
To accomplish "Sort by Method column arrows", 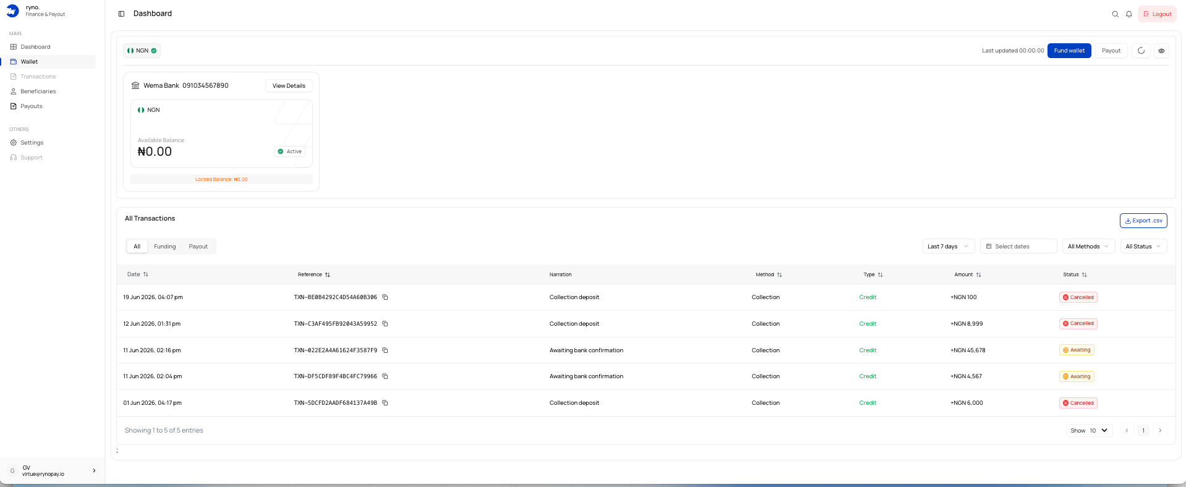I will (x=779, y=274).
